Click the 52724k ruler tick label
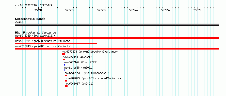This screenshot has height=96, width=226. pyautogui.click(x=134, y=10)
